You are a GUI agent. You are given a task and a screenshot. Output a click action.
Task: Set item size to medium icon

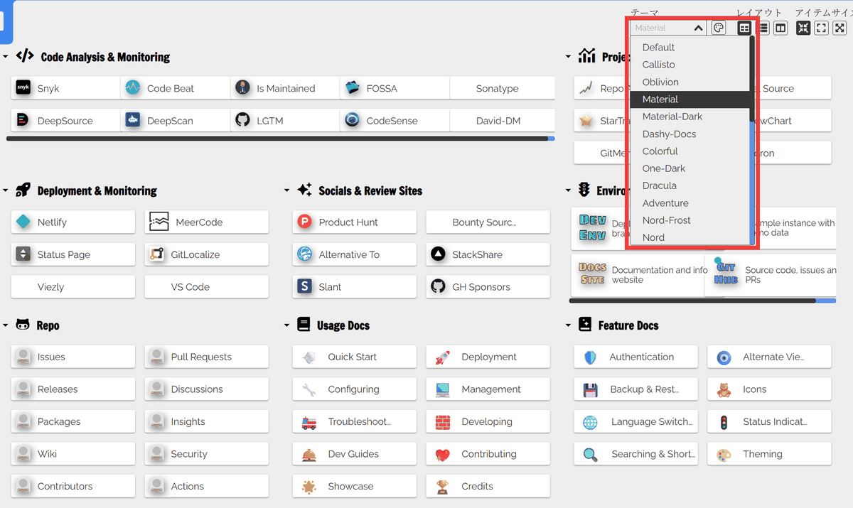tap(821, 28)
